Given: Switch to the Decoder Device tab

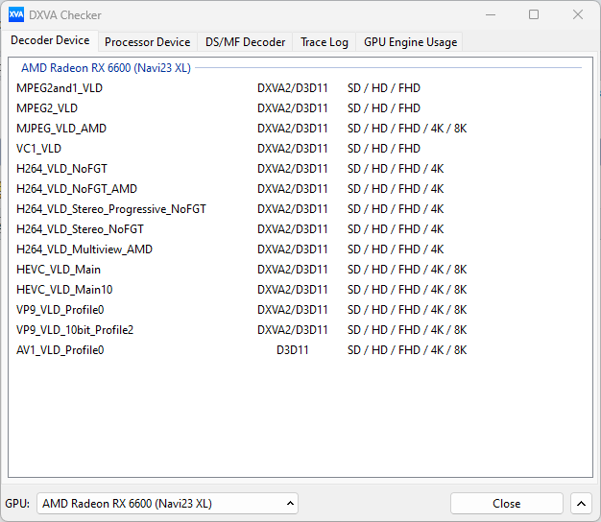Looking at the screenshot, I should pos(50,40).
